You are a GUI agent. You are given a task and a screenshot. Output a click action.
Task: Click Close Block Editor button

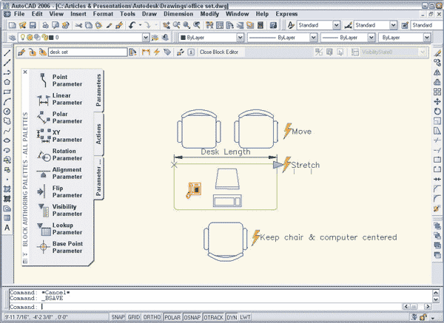[219, 52]
